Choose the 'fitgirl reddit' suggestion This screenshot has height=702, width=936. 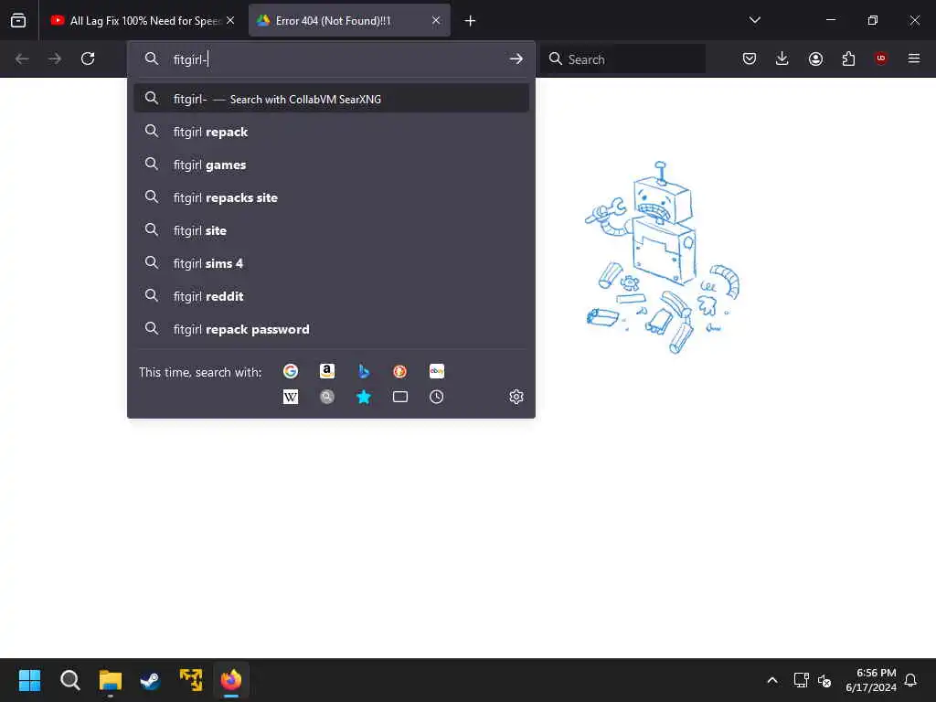tap(331, 296)
